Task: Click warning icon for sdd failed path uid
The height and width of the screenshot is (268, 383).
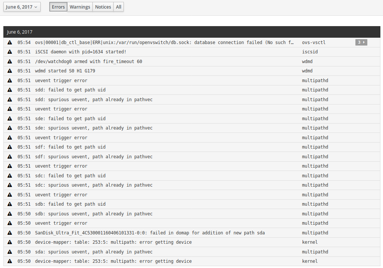Action: [x=10, y=90]
